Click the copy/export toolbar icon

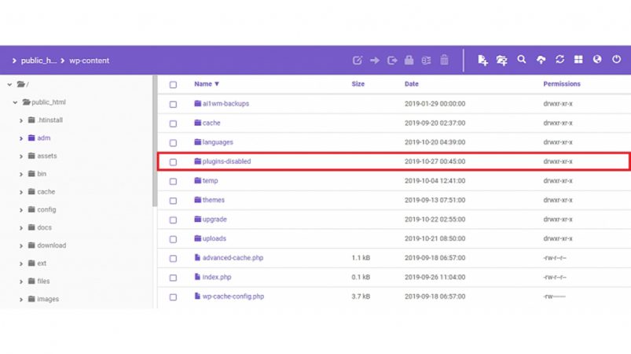(392, 61)
